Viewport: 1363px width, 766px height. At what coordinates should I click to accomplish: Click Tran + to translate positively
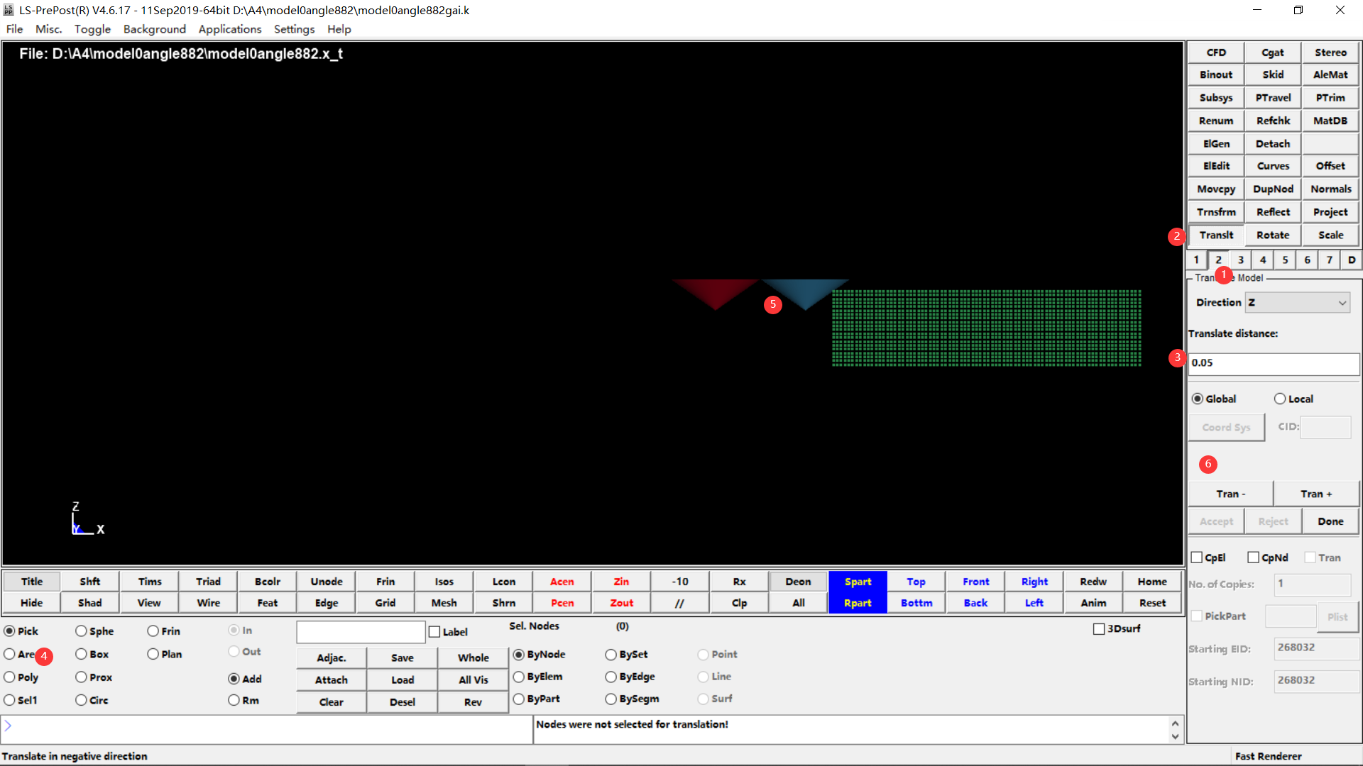pos(1316,493)
